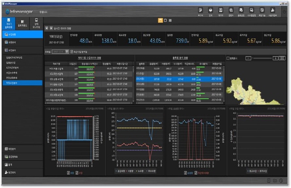Open the system settings toolbar icon
Screen dimensions: 291x188
click(252, 10)
